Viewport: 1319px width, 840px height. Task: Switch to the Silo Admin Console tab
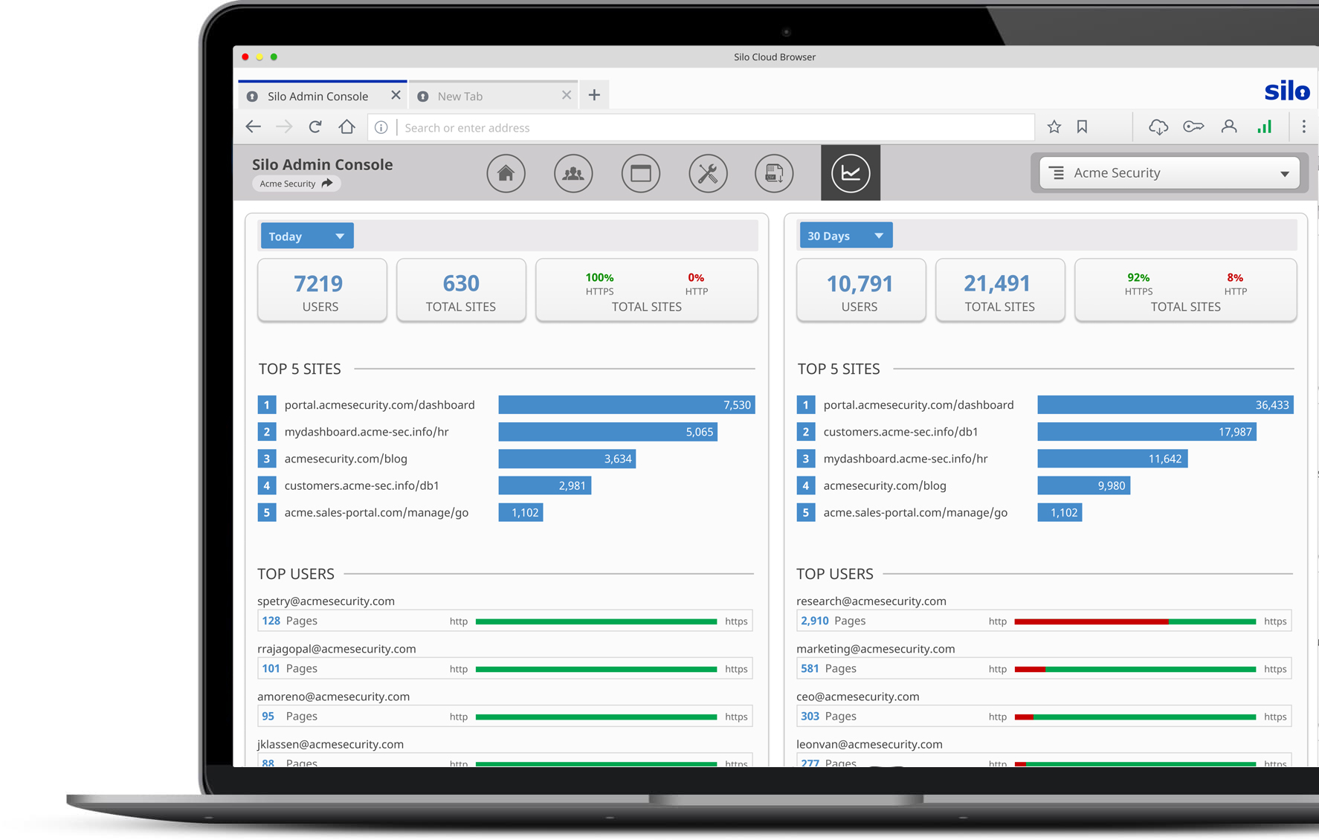point(322,95)
